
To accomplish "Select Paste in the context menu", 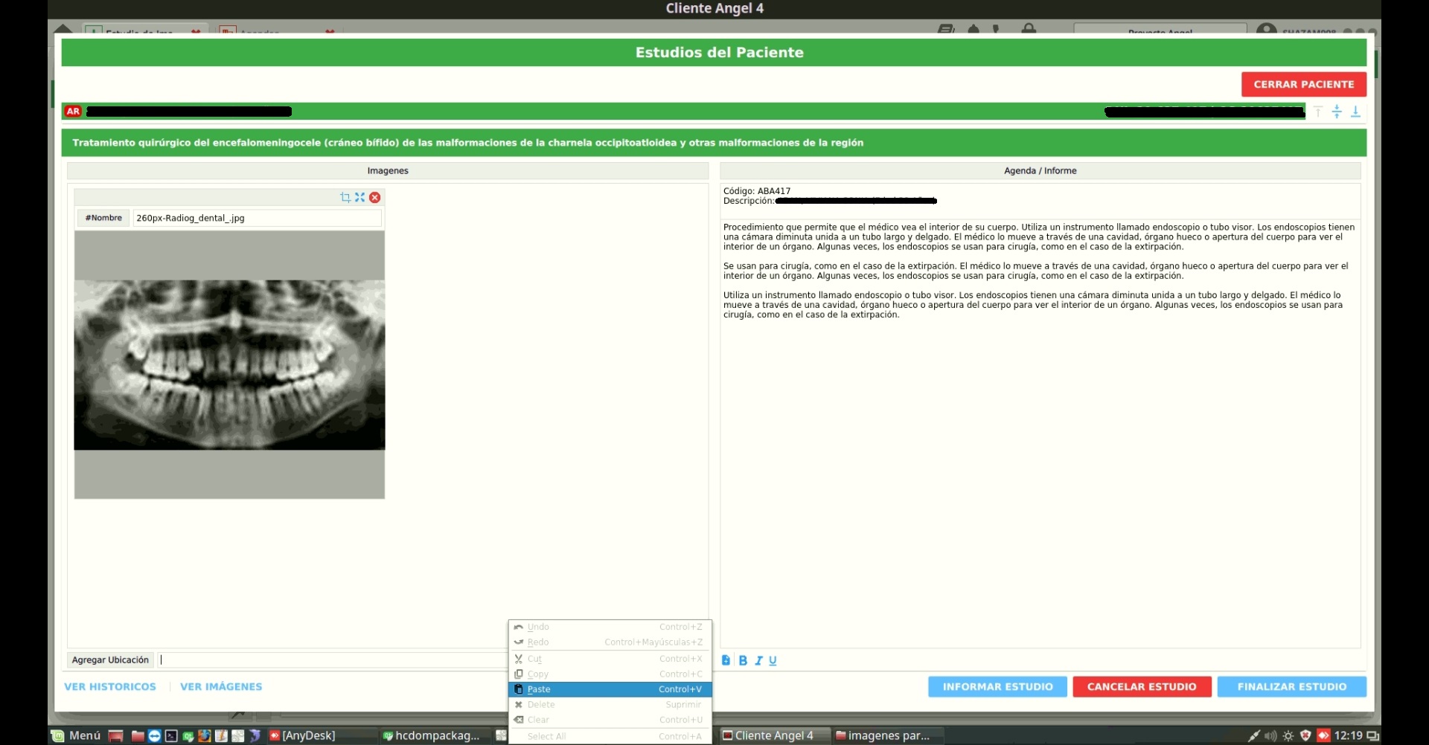I will pos(610,689).
